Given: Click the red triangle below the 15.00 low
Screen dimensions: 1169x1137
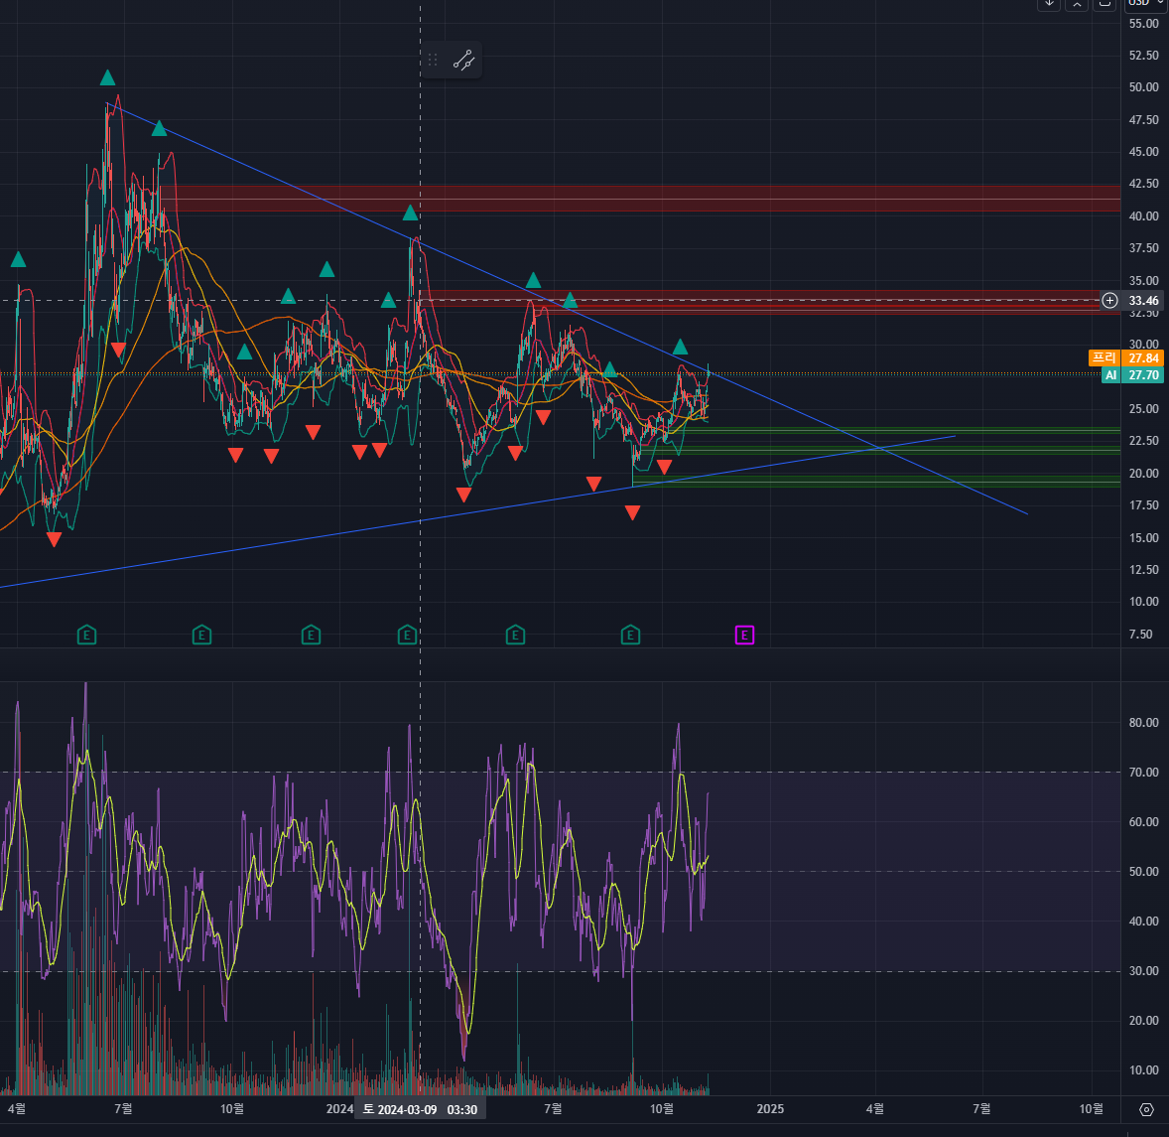Looking at the screenshot, I should (54, 539).
